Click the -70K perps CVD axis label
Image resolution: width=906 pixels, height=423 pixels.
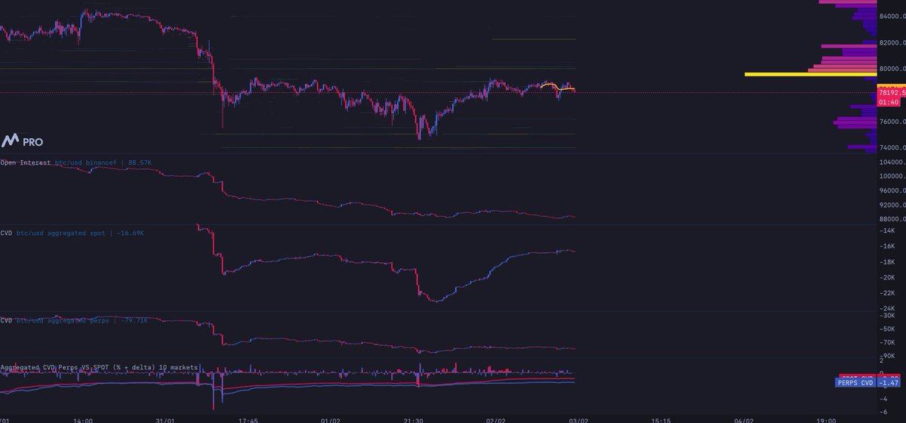[887, 343]
